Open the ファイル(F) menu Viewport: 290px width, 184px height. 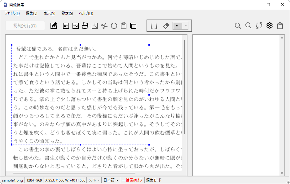coord(12,13)
